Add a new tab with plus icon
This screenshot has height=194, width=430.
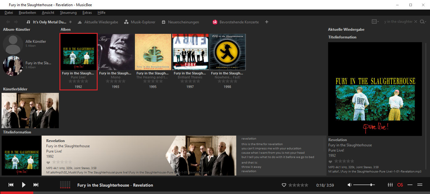tap(267, 22)
